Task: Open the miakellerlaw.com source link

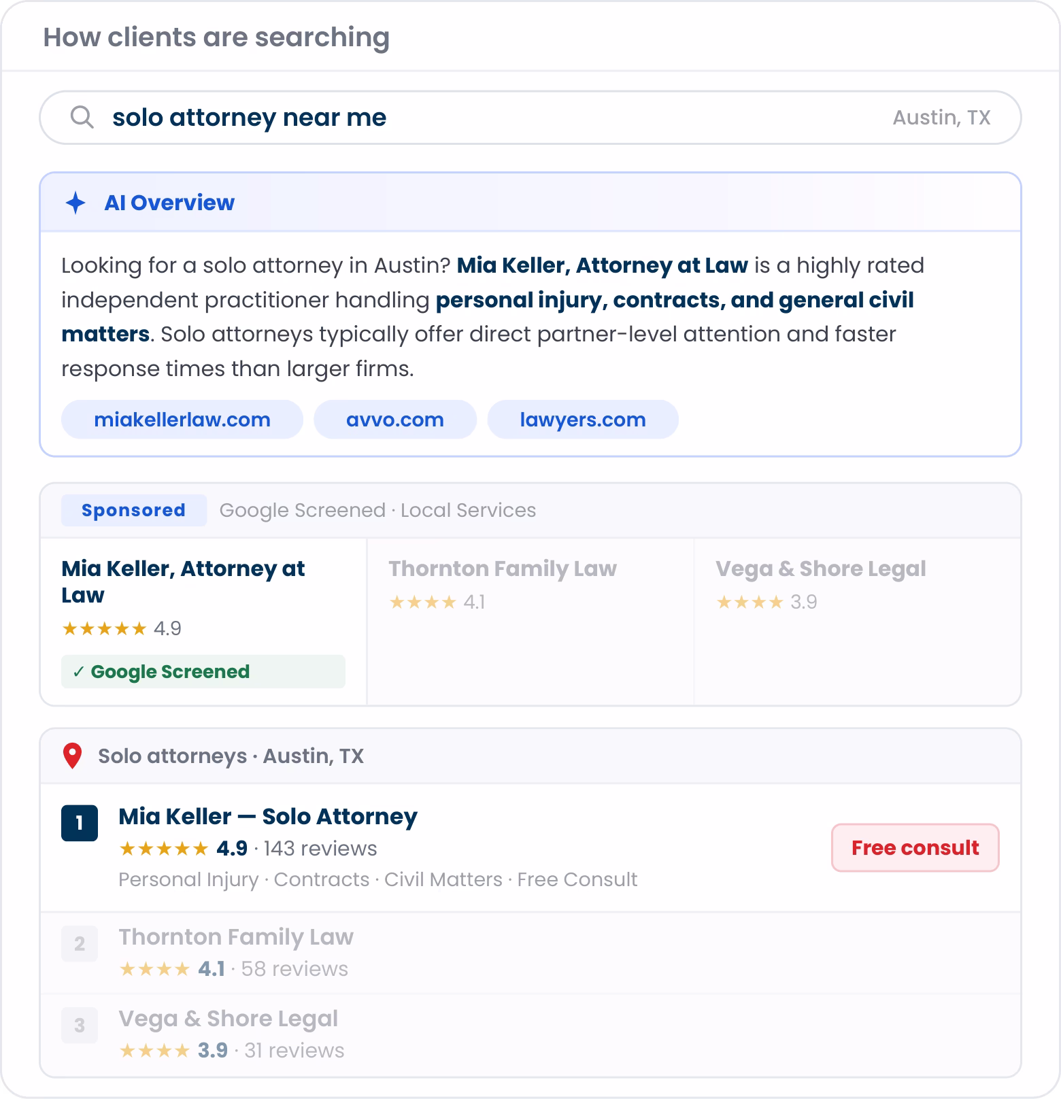Action: (182, 420)
